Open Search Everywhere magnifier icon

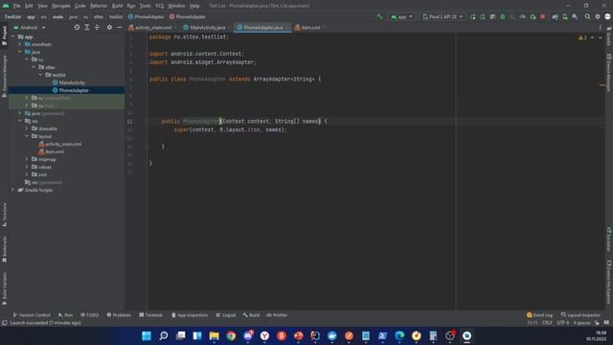[x=587, y=17]
